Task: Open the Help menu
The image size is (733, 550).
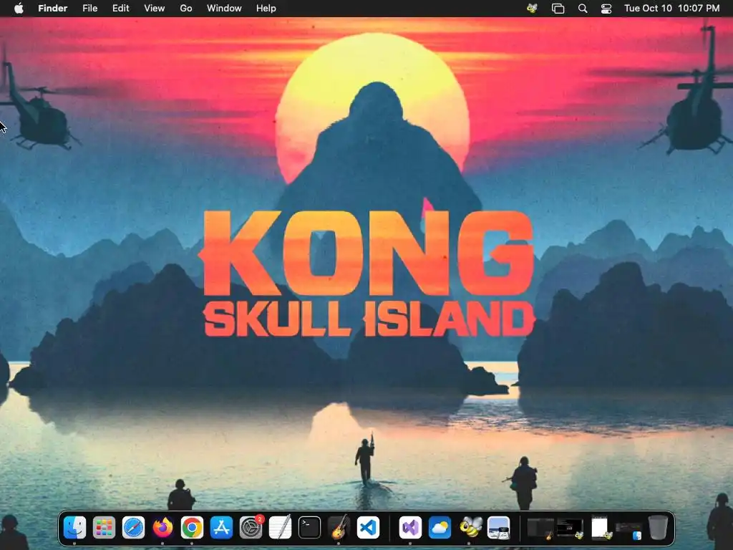Action: point(266,9)
